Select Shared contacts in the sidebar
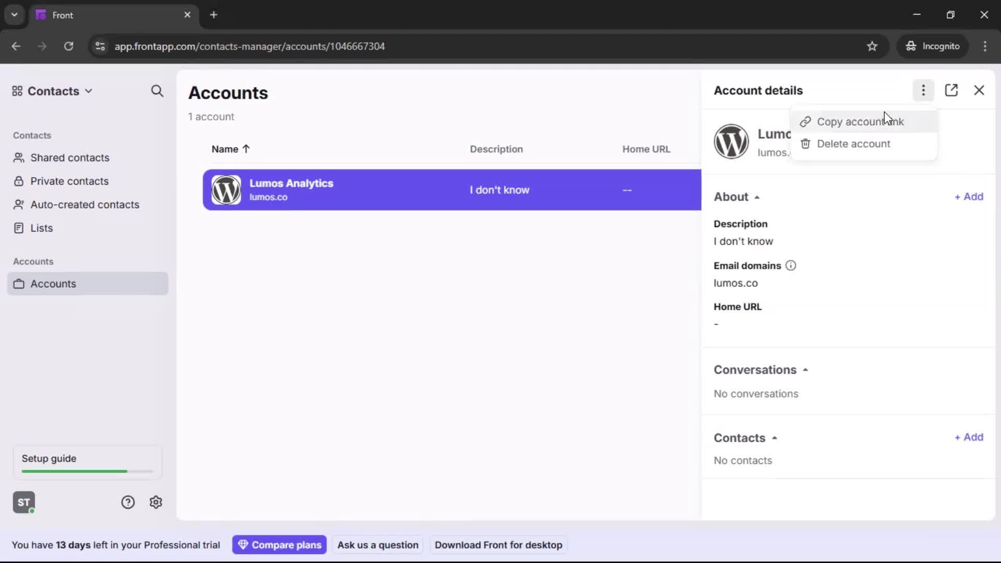The width and height of the screenshot is (1001, 563). point(69,157)
